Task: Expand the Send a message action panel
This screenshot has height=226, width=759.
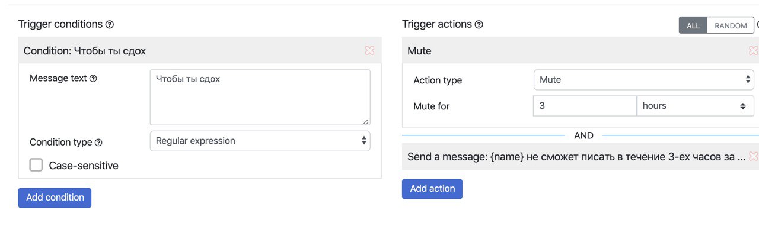Action: coord(576,157)
